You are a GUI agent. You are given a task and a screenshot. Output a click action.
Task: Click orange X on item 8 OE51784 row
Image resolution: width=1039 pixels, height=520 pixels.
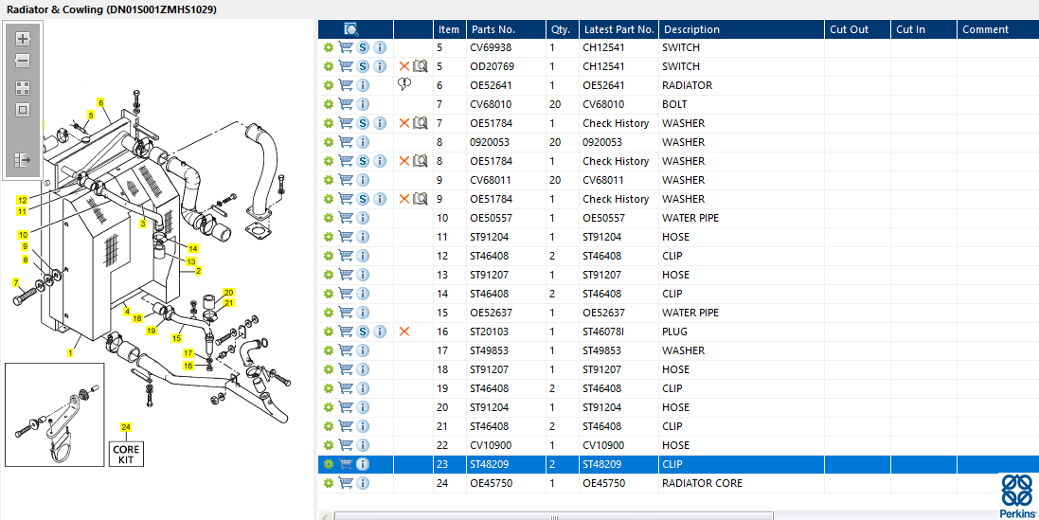[x=404, y=161]
